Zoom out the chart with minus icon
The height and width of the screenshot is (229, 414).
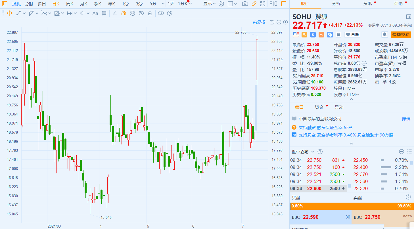coord(279,22)
